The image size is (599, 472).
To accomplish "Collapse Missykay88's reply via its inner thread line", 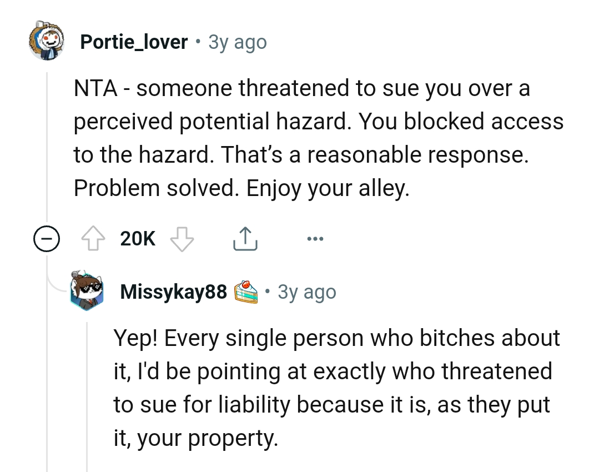I will 87,389.
